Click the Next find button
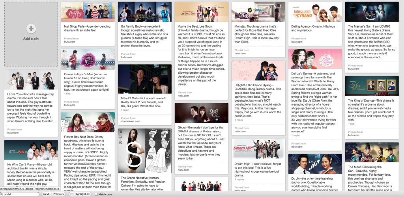 46,194
